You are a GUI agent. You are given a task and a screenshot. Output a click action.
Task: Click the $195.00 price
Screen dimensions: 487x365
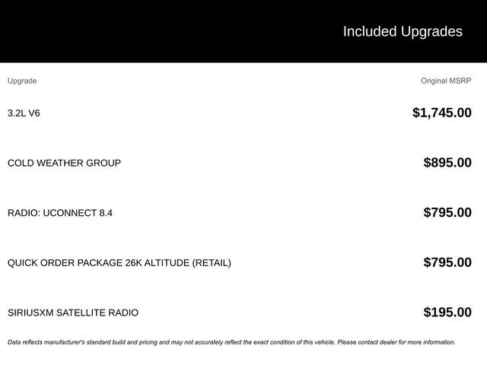(447, 313)
